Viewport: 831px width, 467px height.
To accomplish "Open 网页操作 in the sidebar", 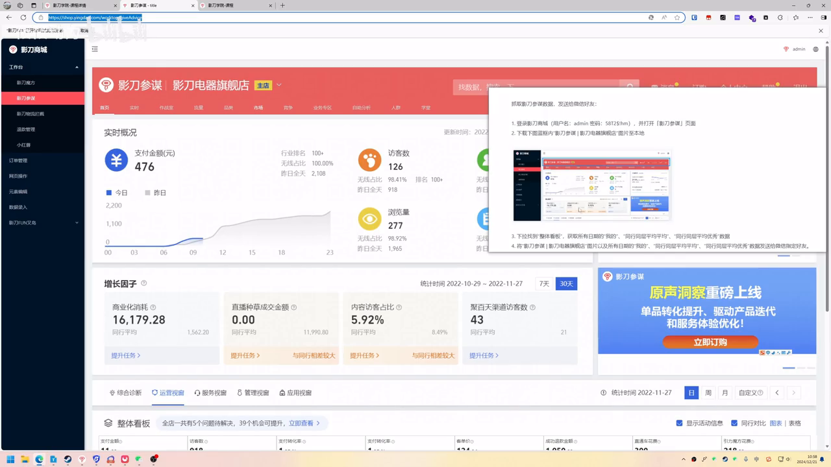I will point(42,176).
